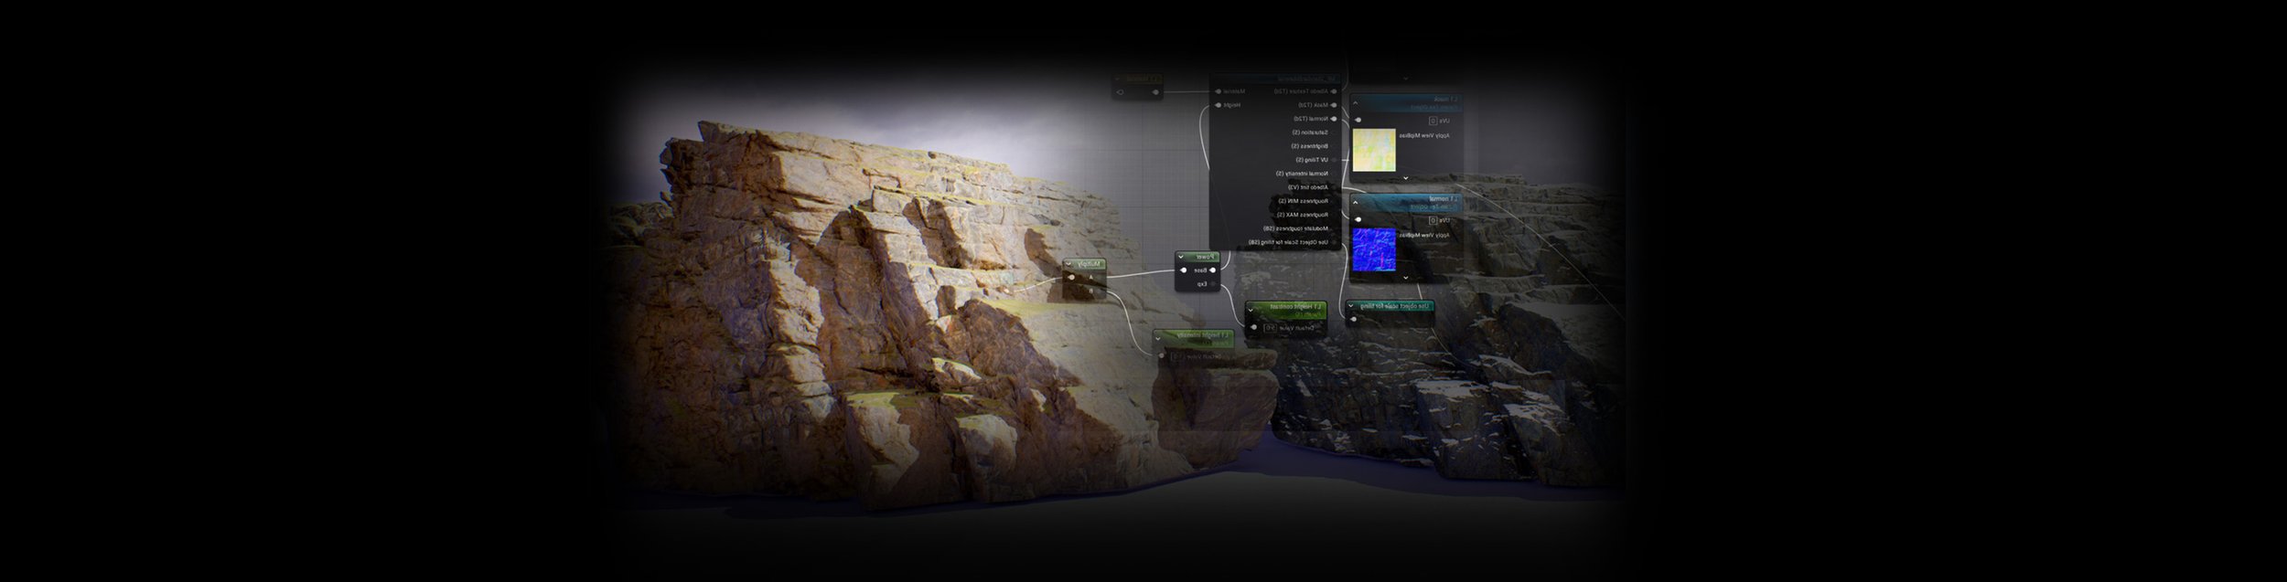This screenshot has height=582, width=2287.
Task: Click the UVs pin on L1 normal node
Action: pyautogui.click(x=1358, y=219)
